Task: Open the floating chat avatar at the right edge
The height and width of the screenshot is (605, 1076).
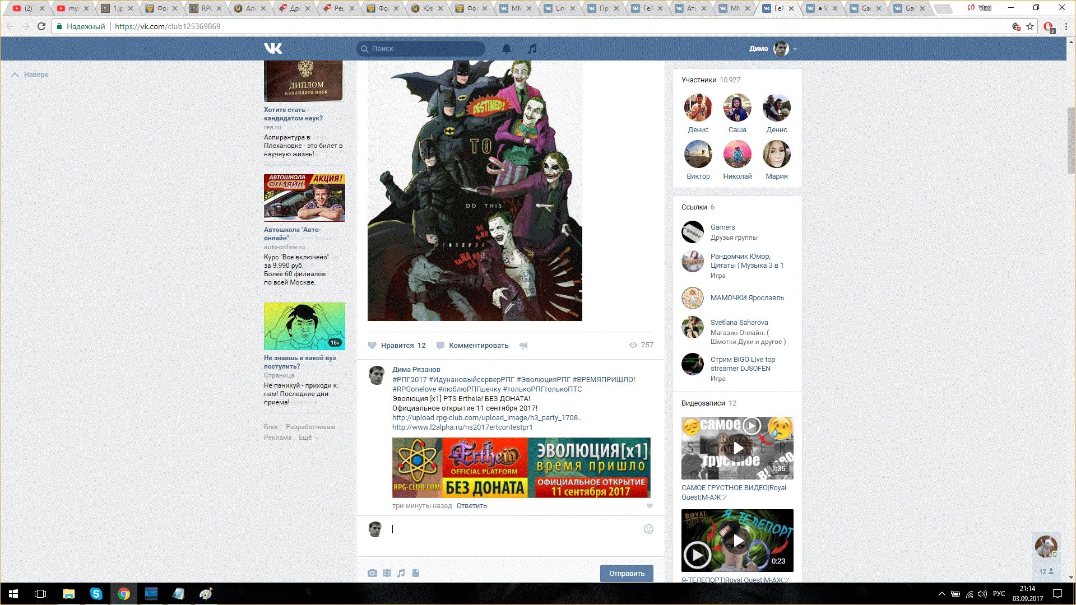Action: [x=1046, y=546]
